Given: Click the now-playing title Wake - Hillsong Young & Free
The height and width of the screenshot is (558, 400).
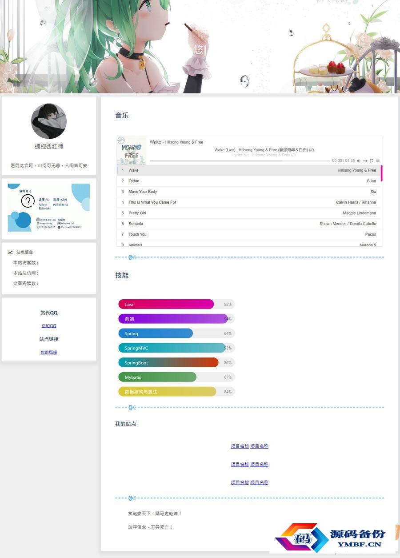Looking at the screenshot, I should click(176, 142).
